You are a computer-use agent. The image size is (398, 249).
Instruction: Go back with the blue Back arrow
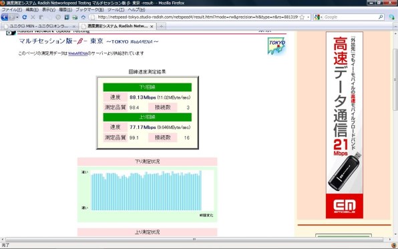point(5,17)
